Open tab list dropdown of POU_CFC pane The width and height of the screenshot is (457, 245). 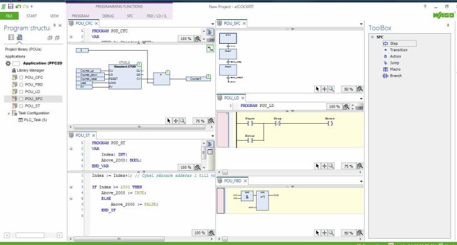click(x=212, y=24)
